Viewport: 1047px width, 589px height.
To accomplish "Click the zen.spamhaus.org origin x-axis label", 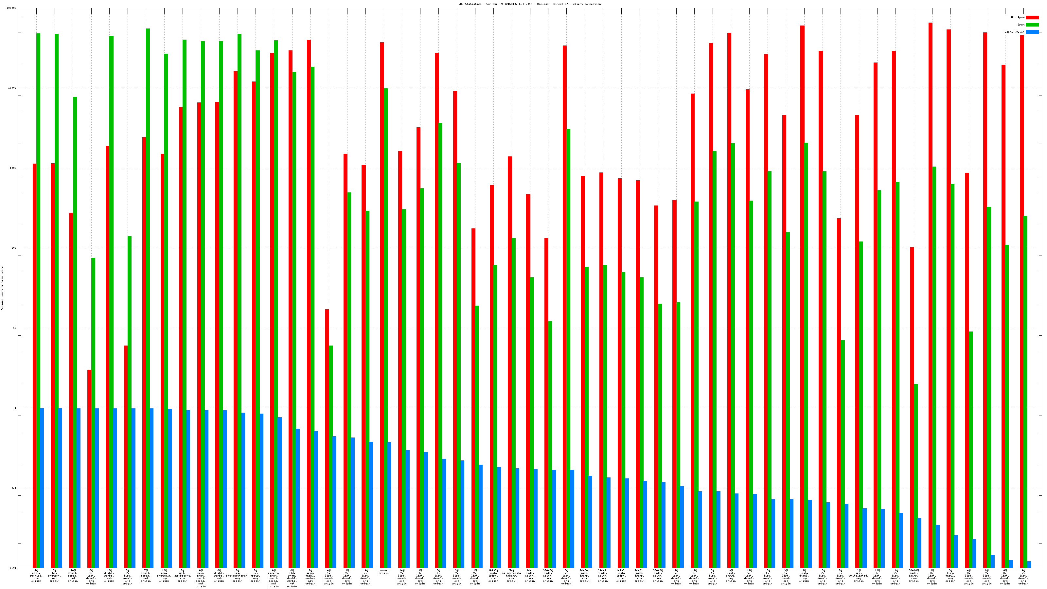I will [164, 576].
